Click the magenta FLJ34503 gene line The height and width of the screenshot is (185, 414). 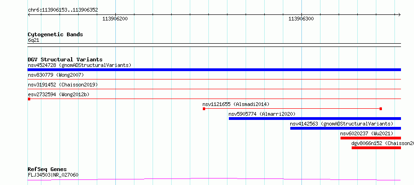[x=214, y=179]
